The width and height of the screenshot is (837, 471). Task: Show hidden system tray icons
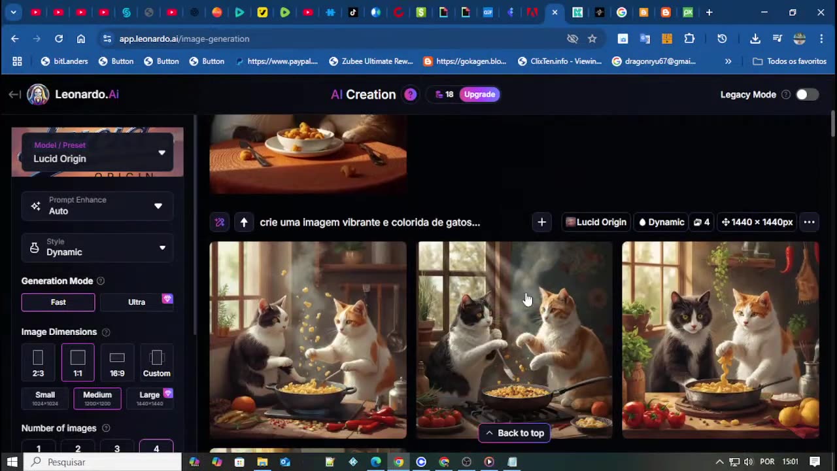(x=719, y=462)
